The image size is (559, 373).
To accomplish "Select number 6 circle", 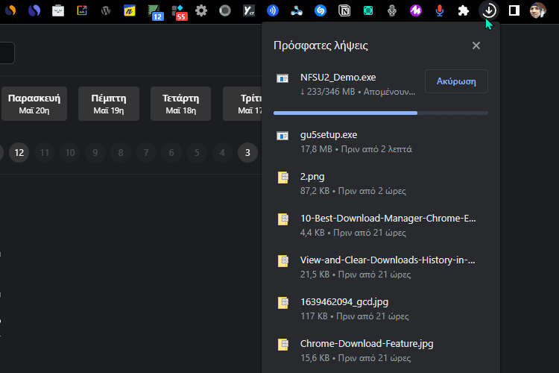I will point(171,153).
